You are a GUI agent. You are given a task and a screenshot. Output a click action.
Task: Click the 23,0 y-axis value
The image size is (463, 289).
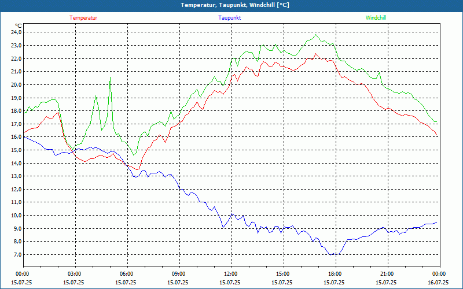[17, 46]
